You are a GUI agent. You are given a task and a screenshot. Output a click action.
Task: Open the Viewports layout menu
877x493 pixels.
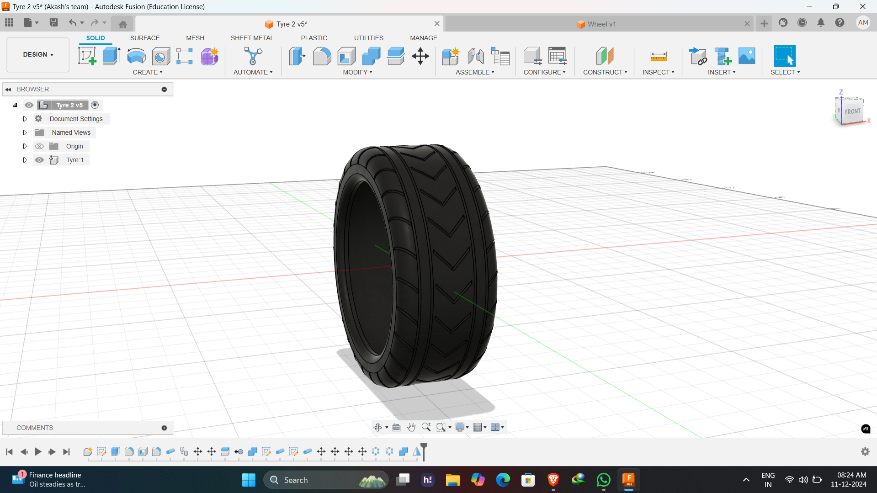click(x=497, y=427)
